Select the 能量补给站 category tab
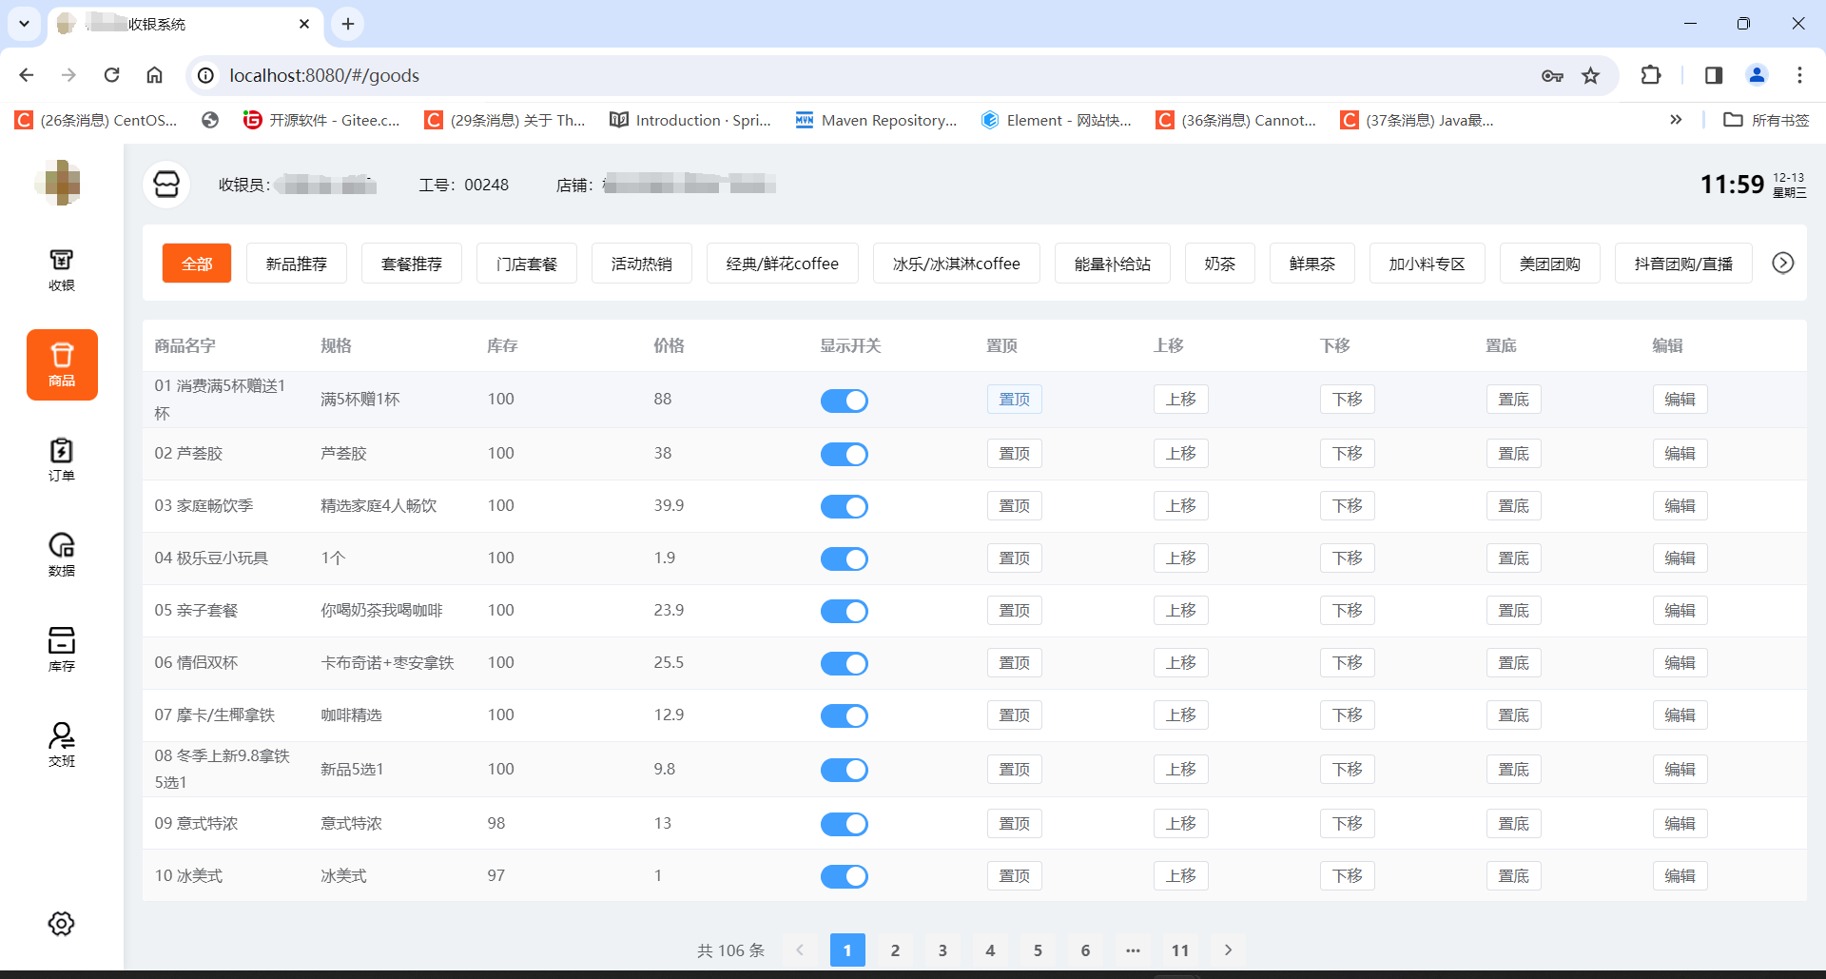 [1113, 264]
